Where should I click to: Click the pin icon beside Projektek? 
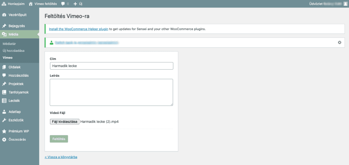point(4,84)
